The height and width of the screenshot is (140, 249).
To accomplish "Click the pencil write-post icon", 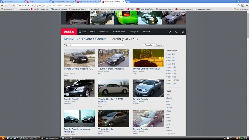I will (170, 32).
